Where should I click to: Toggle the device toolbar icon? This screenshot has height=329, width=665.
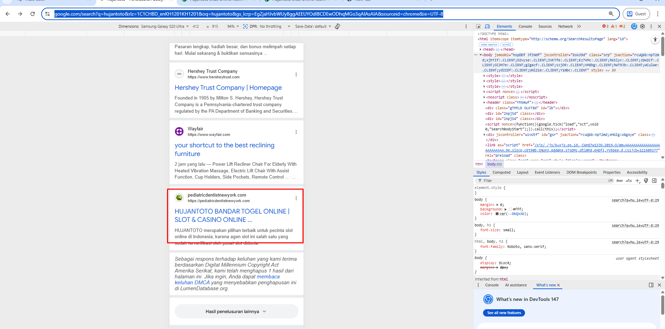click(487, 26)
